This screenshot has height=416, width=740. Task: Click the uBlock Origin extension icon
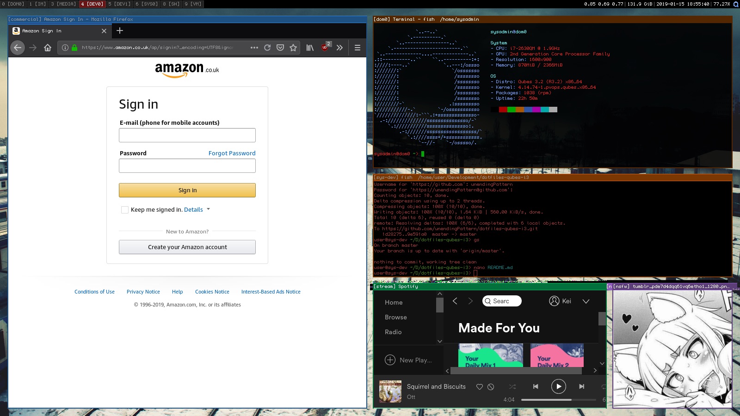point(325,47)
